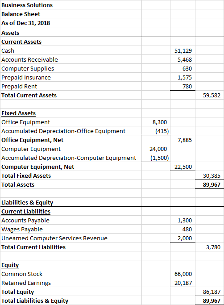Image resolution: width=224 pixels, height=305 pixels.
Task: Select 'Accumulated Depreciation-Office Equipment' label
Action: coord(63,131)
